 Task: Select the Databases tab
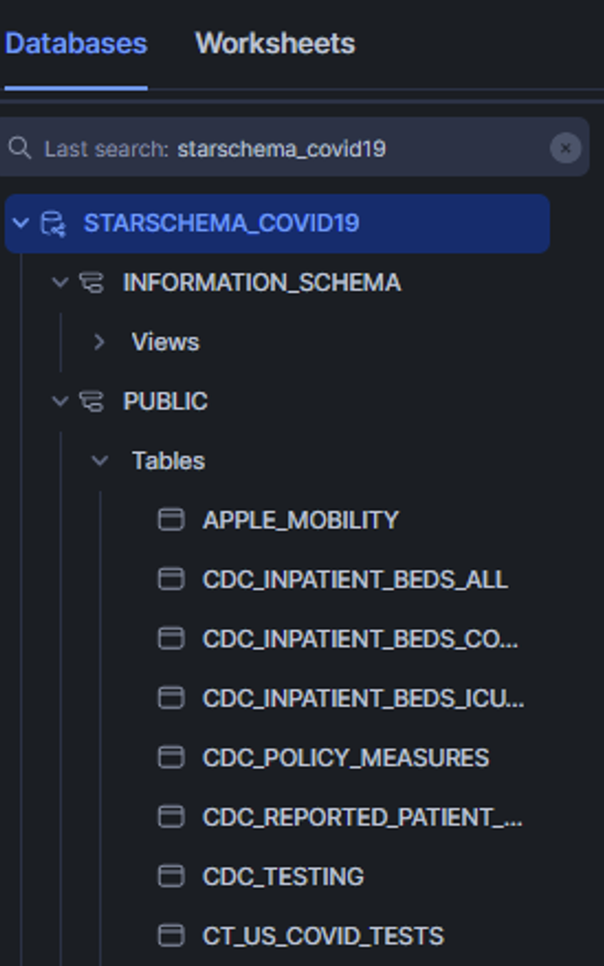coord(76,43)
